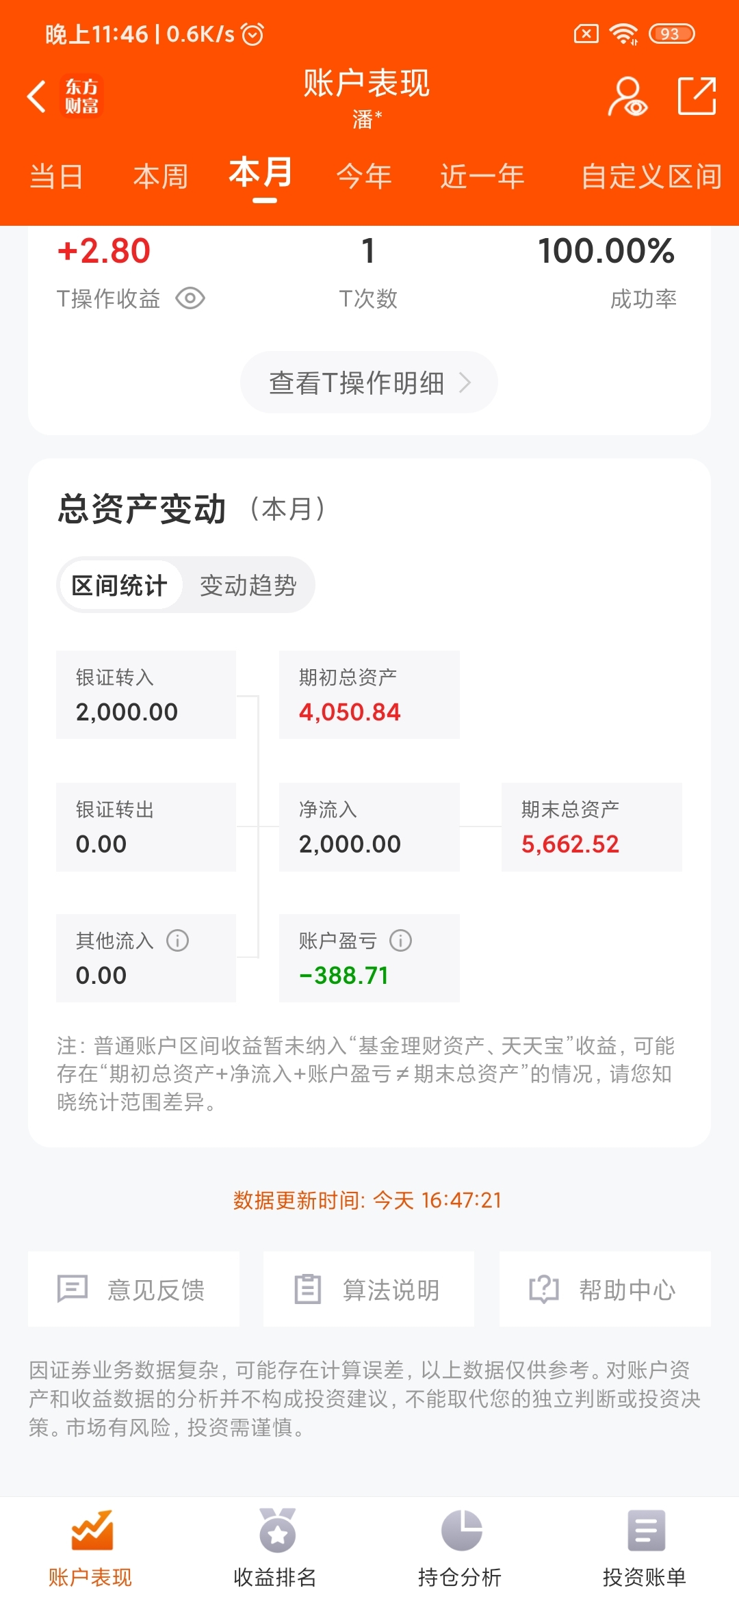Click info icon next to 账户盈亏
The height and width of the screenshot is (1601, 739).
[401, 941]
